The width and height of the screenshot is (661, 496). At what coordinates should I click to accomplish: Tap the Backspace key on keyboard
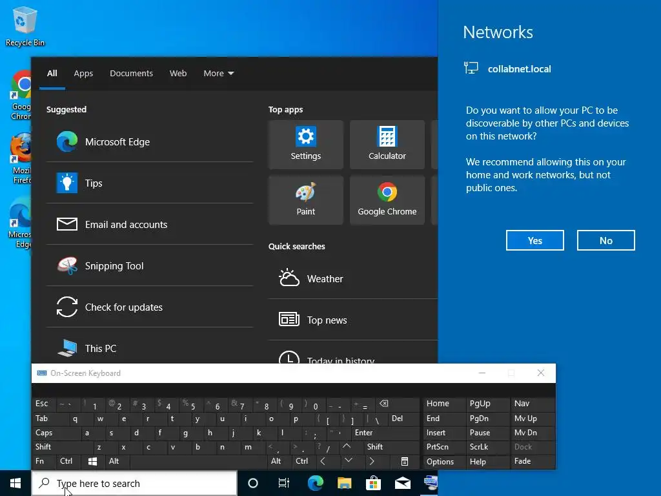point(398,404)
